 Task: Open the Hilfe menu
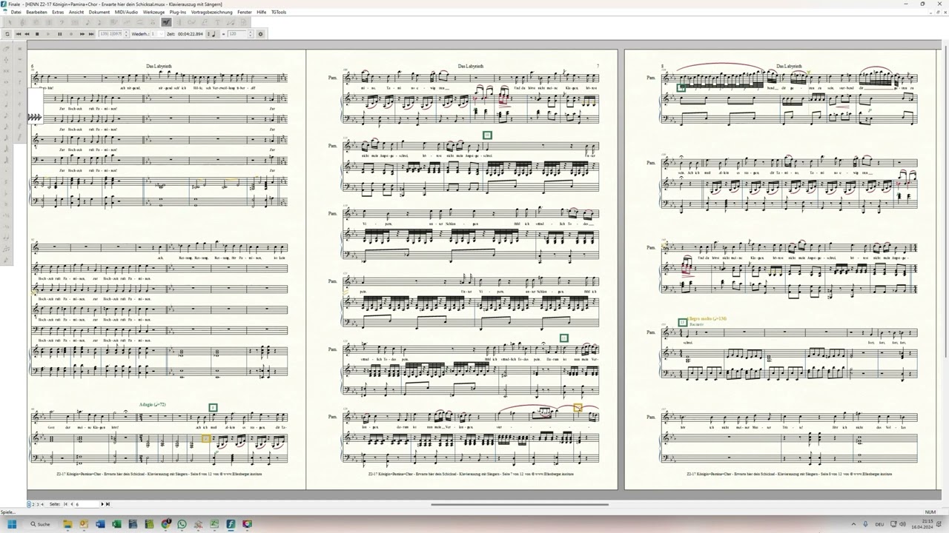point(262,13)
